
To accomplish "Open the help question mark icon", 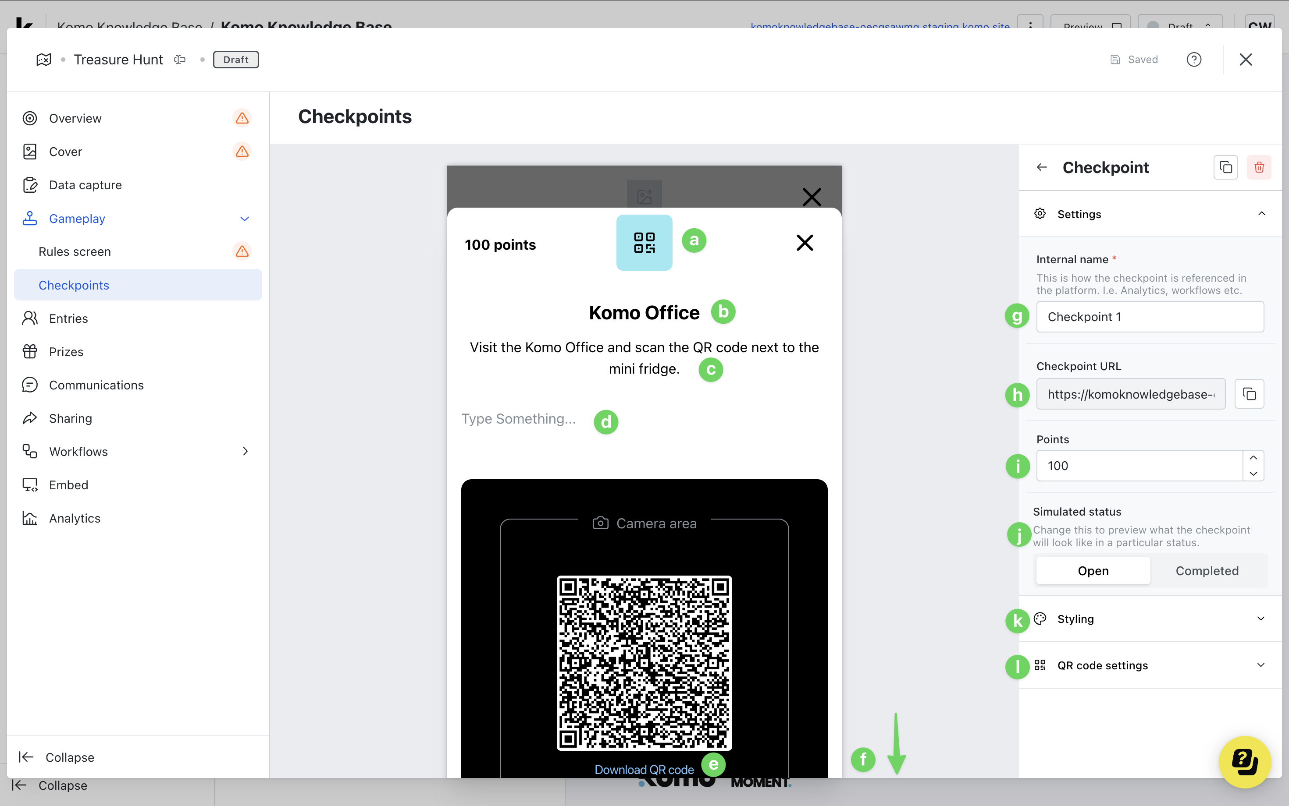I will coord(1193,59).
